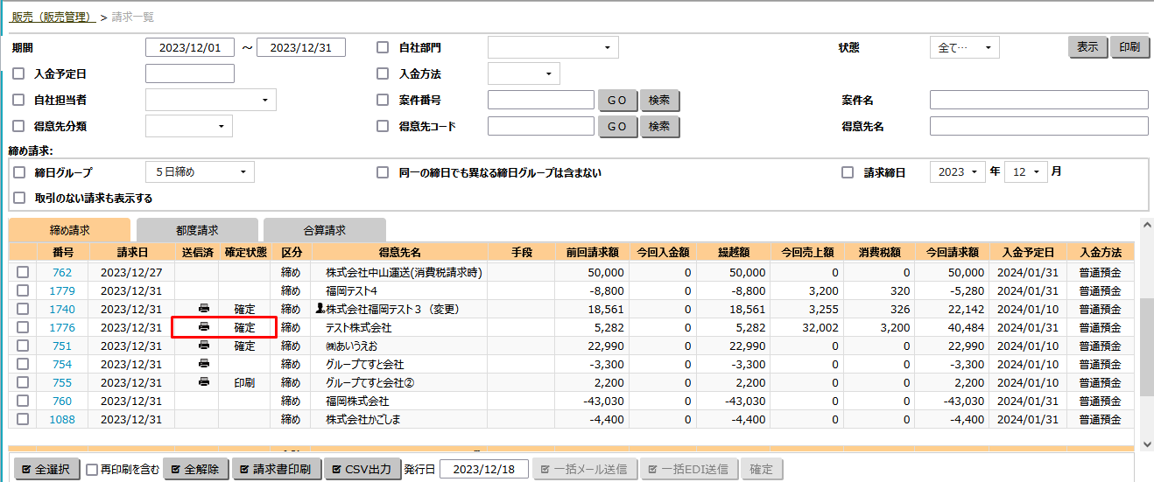Click the 案件名 text field

click(1038, 100)
